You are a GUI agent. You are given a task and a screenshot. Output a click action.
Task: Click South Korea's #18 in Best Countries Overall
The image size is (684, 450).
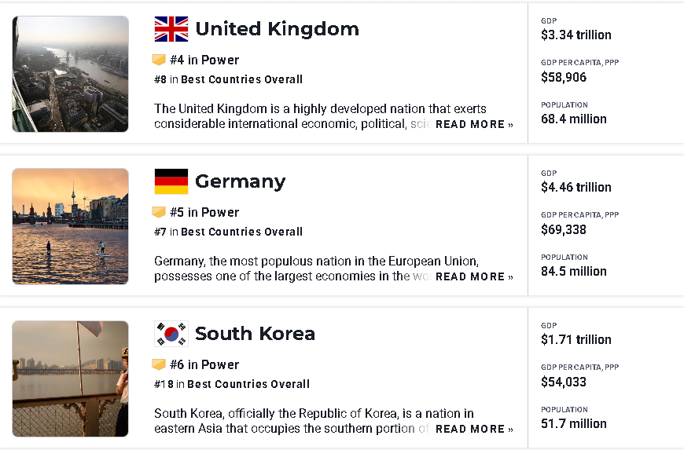pos(232,384)
